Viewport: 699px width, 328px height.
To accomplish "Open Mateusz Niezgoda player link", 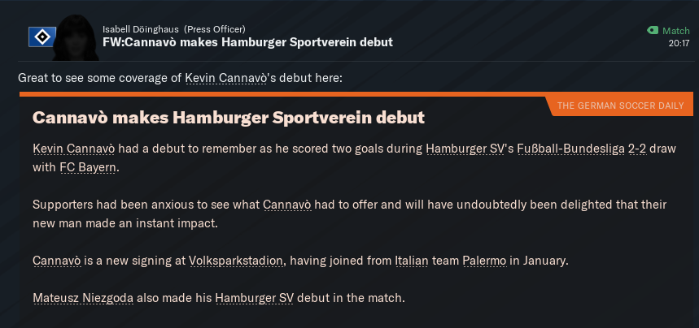I will (82, 298).
